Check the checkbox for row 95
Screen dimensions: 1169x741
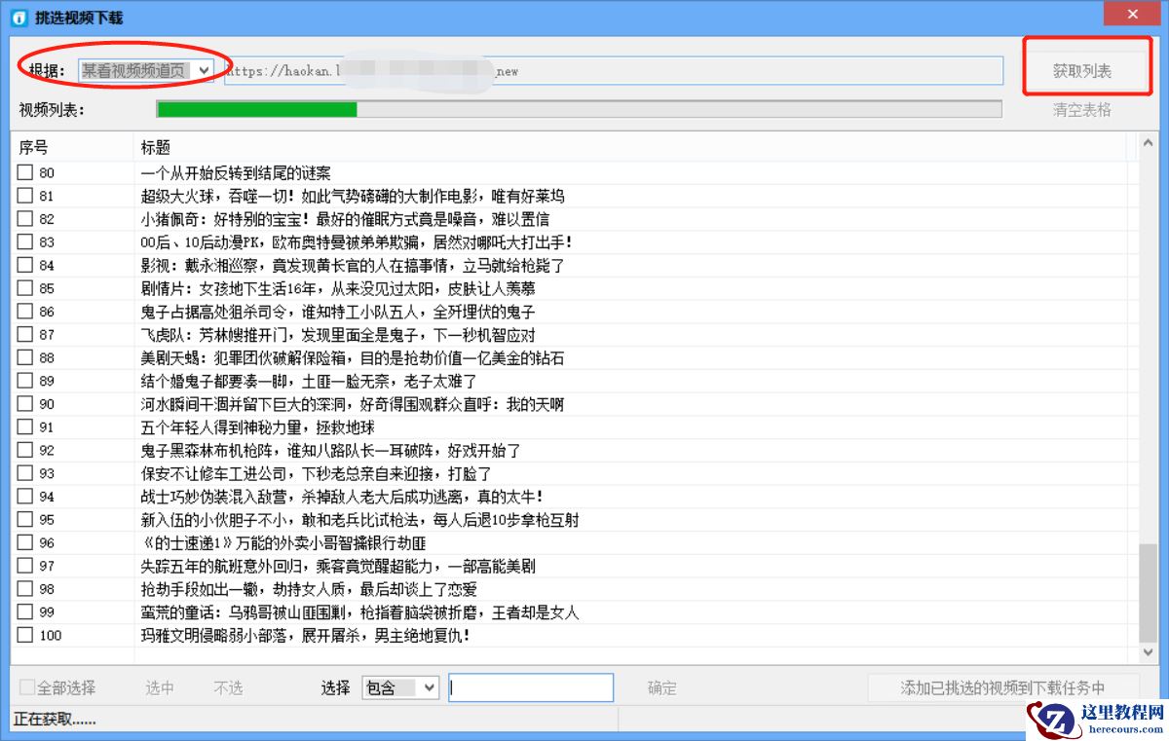25,519
